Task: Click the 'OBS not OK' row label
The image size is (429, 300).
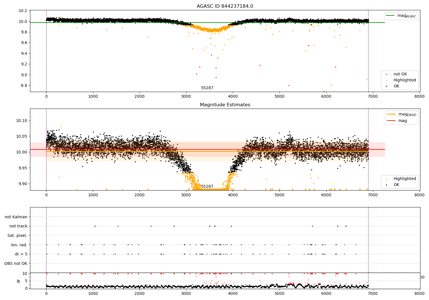Action: [16, 263]
